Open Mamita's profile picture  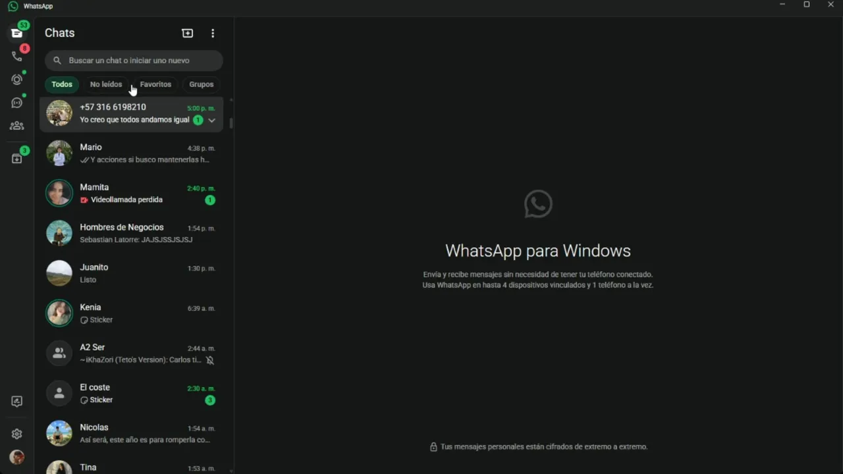(x=59, y=194)
